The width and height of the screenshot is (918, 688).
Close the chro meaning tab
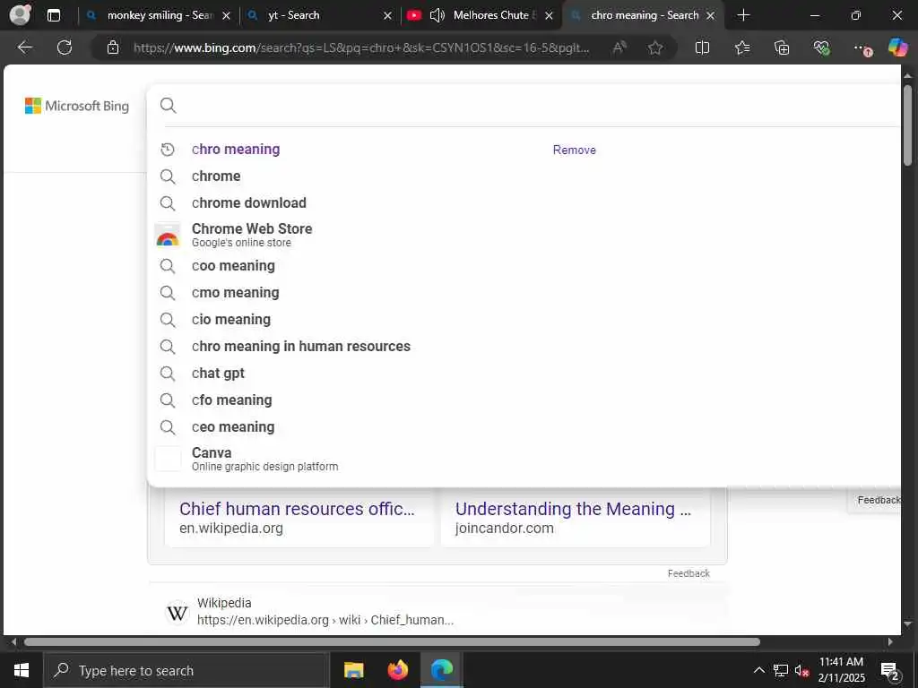pos(710,16)
